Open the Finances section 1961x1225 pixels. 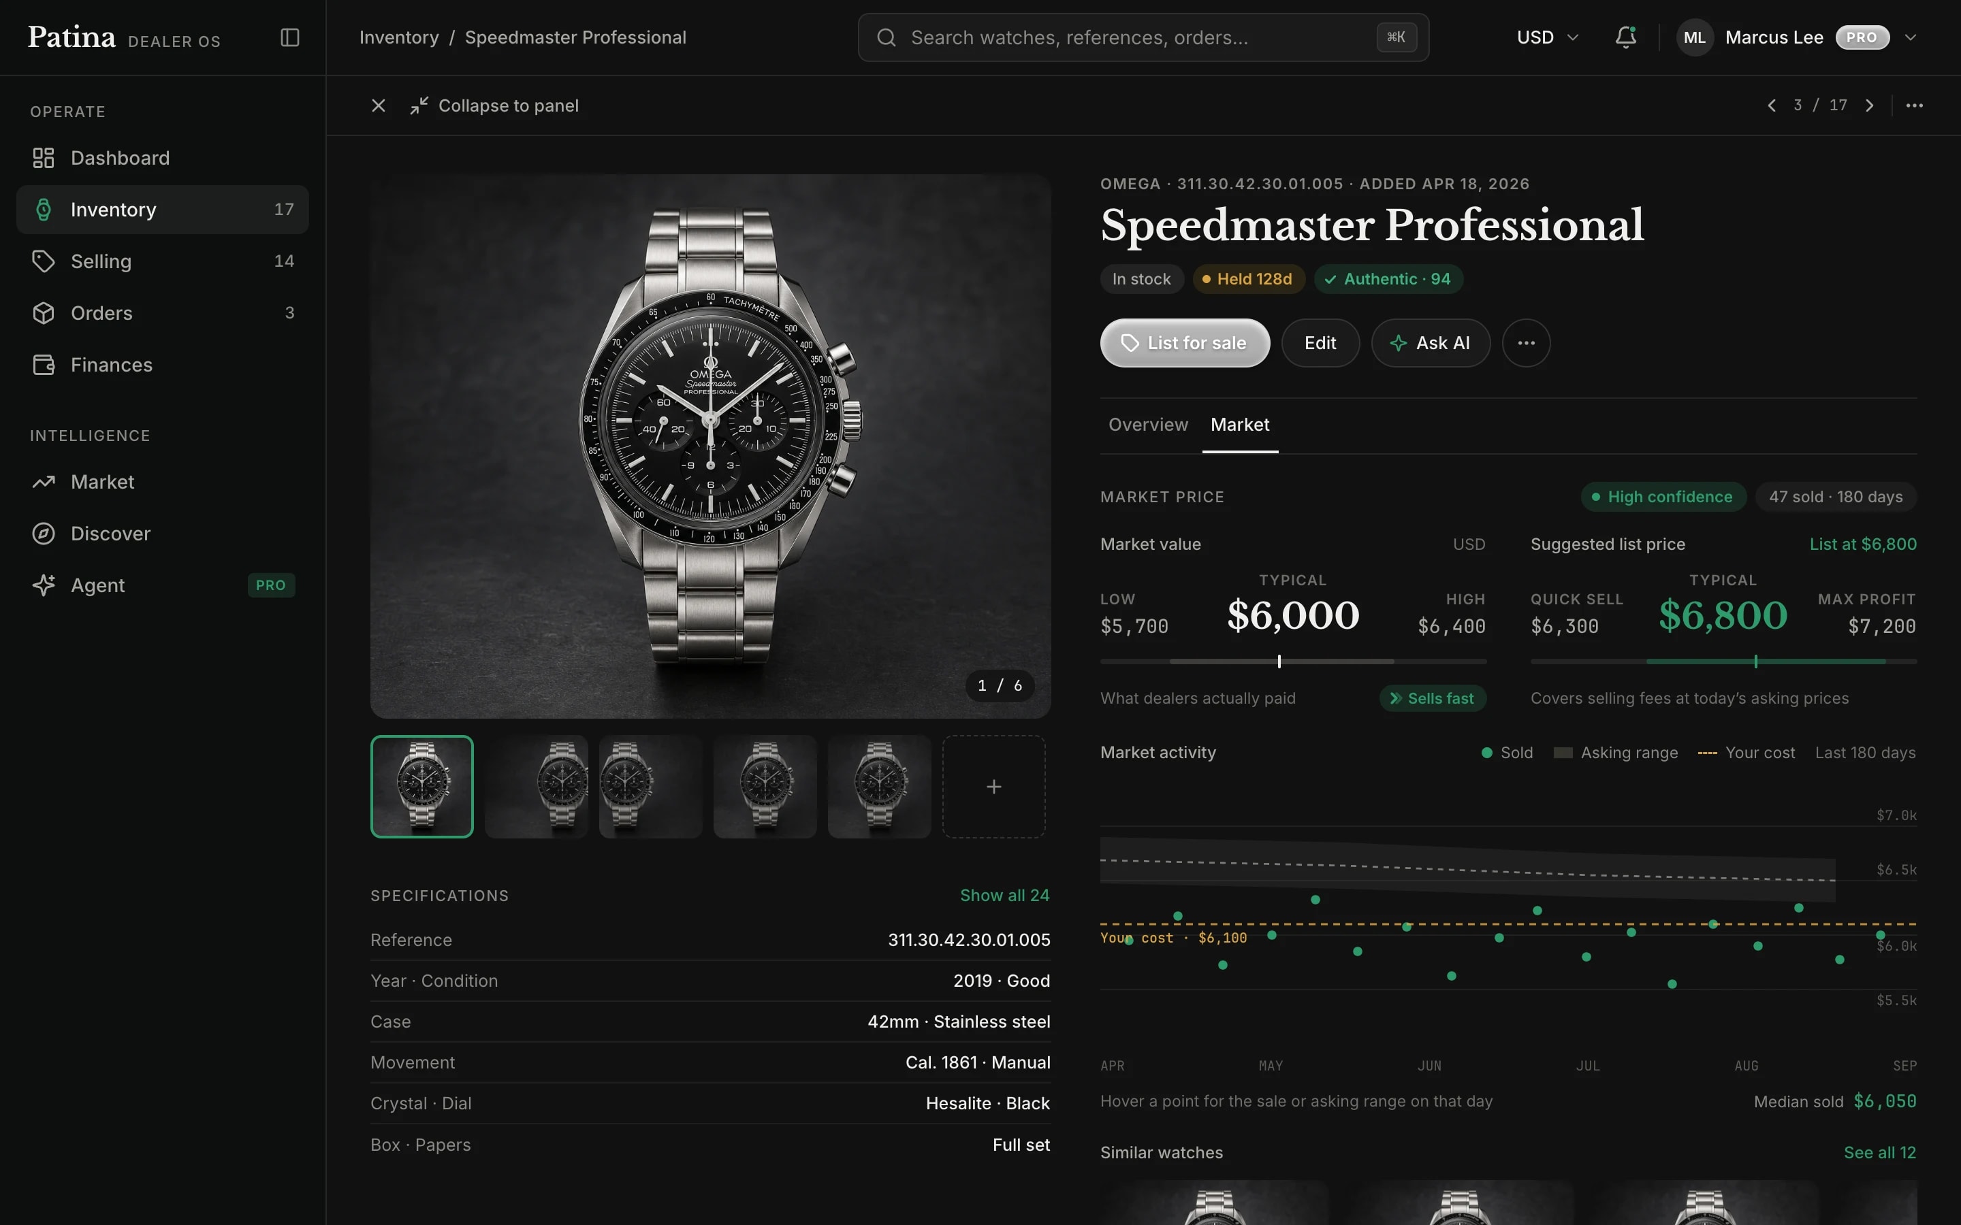162,365
